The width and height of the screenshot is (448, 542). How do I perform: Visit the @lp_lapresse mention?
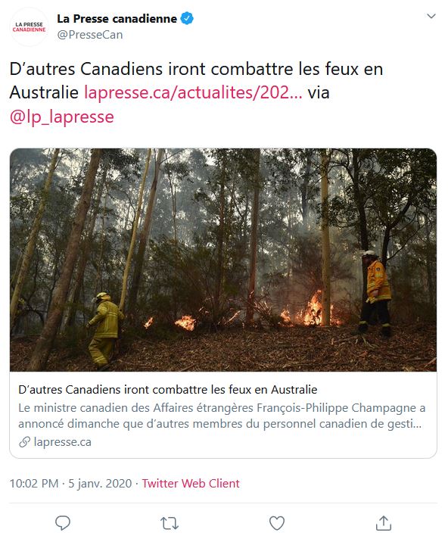tap(62, 117)
